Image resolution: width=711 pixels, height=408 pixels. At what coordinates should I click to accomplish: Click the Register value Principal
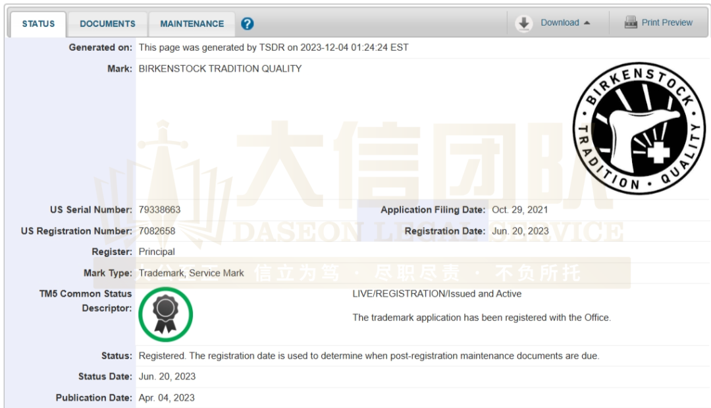click(x=157, y=252)
